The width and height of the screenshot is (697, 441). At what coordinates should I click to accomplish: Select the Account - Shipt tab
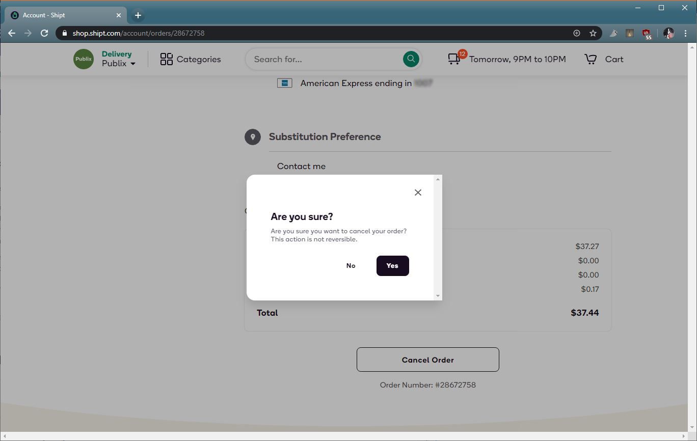coord(66,15)
